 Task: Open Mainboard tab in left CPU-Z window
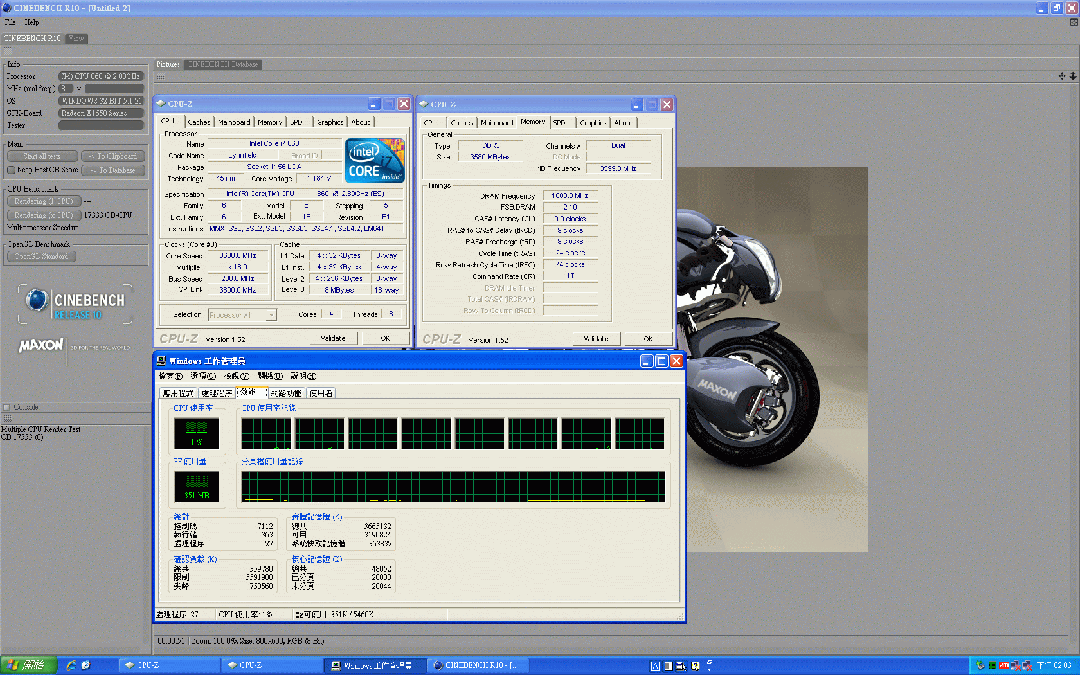tap(234, 122)
